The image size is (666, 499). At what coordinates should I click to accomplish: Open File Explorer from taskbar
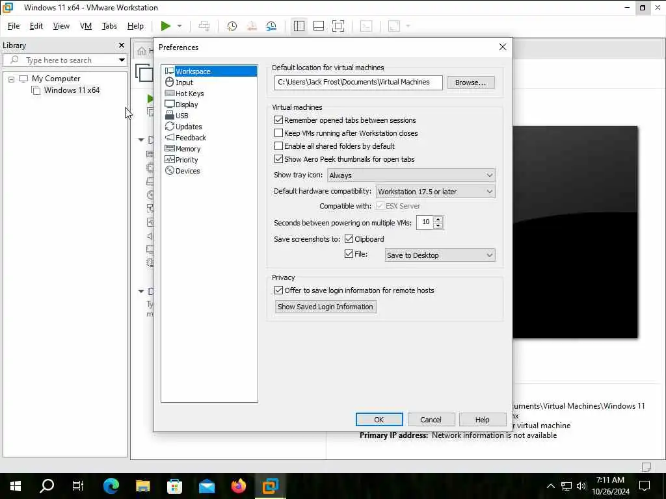[142, 485]
